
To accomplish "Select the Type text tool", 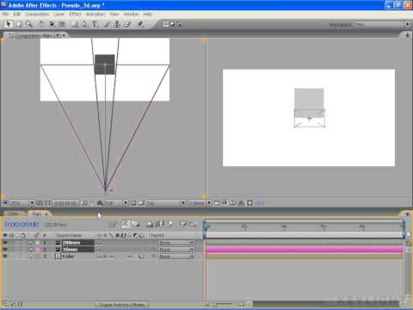I will (x=95, y=24).
